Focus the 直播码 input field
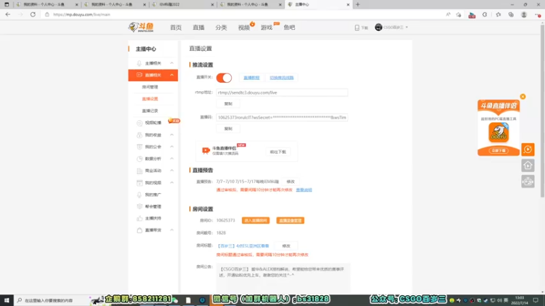 (282, 118)
